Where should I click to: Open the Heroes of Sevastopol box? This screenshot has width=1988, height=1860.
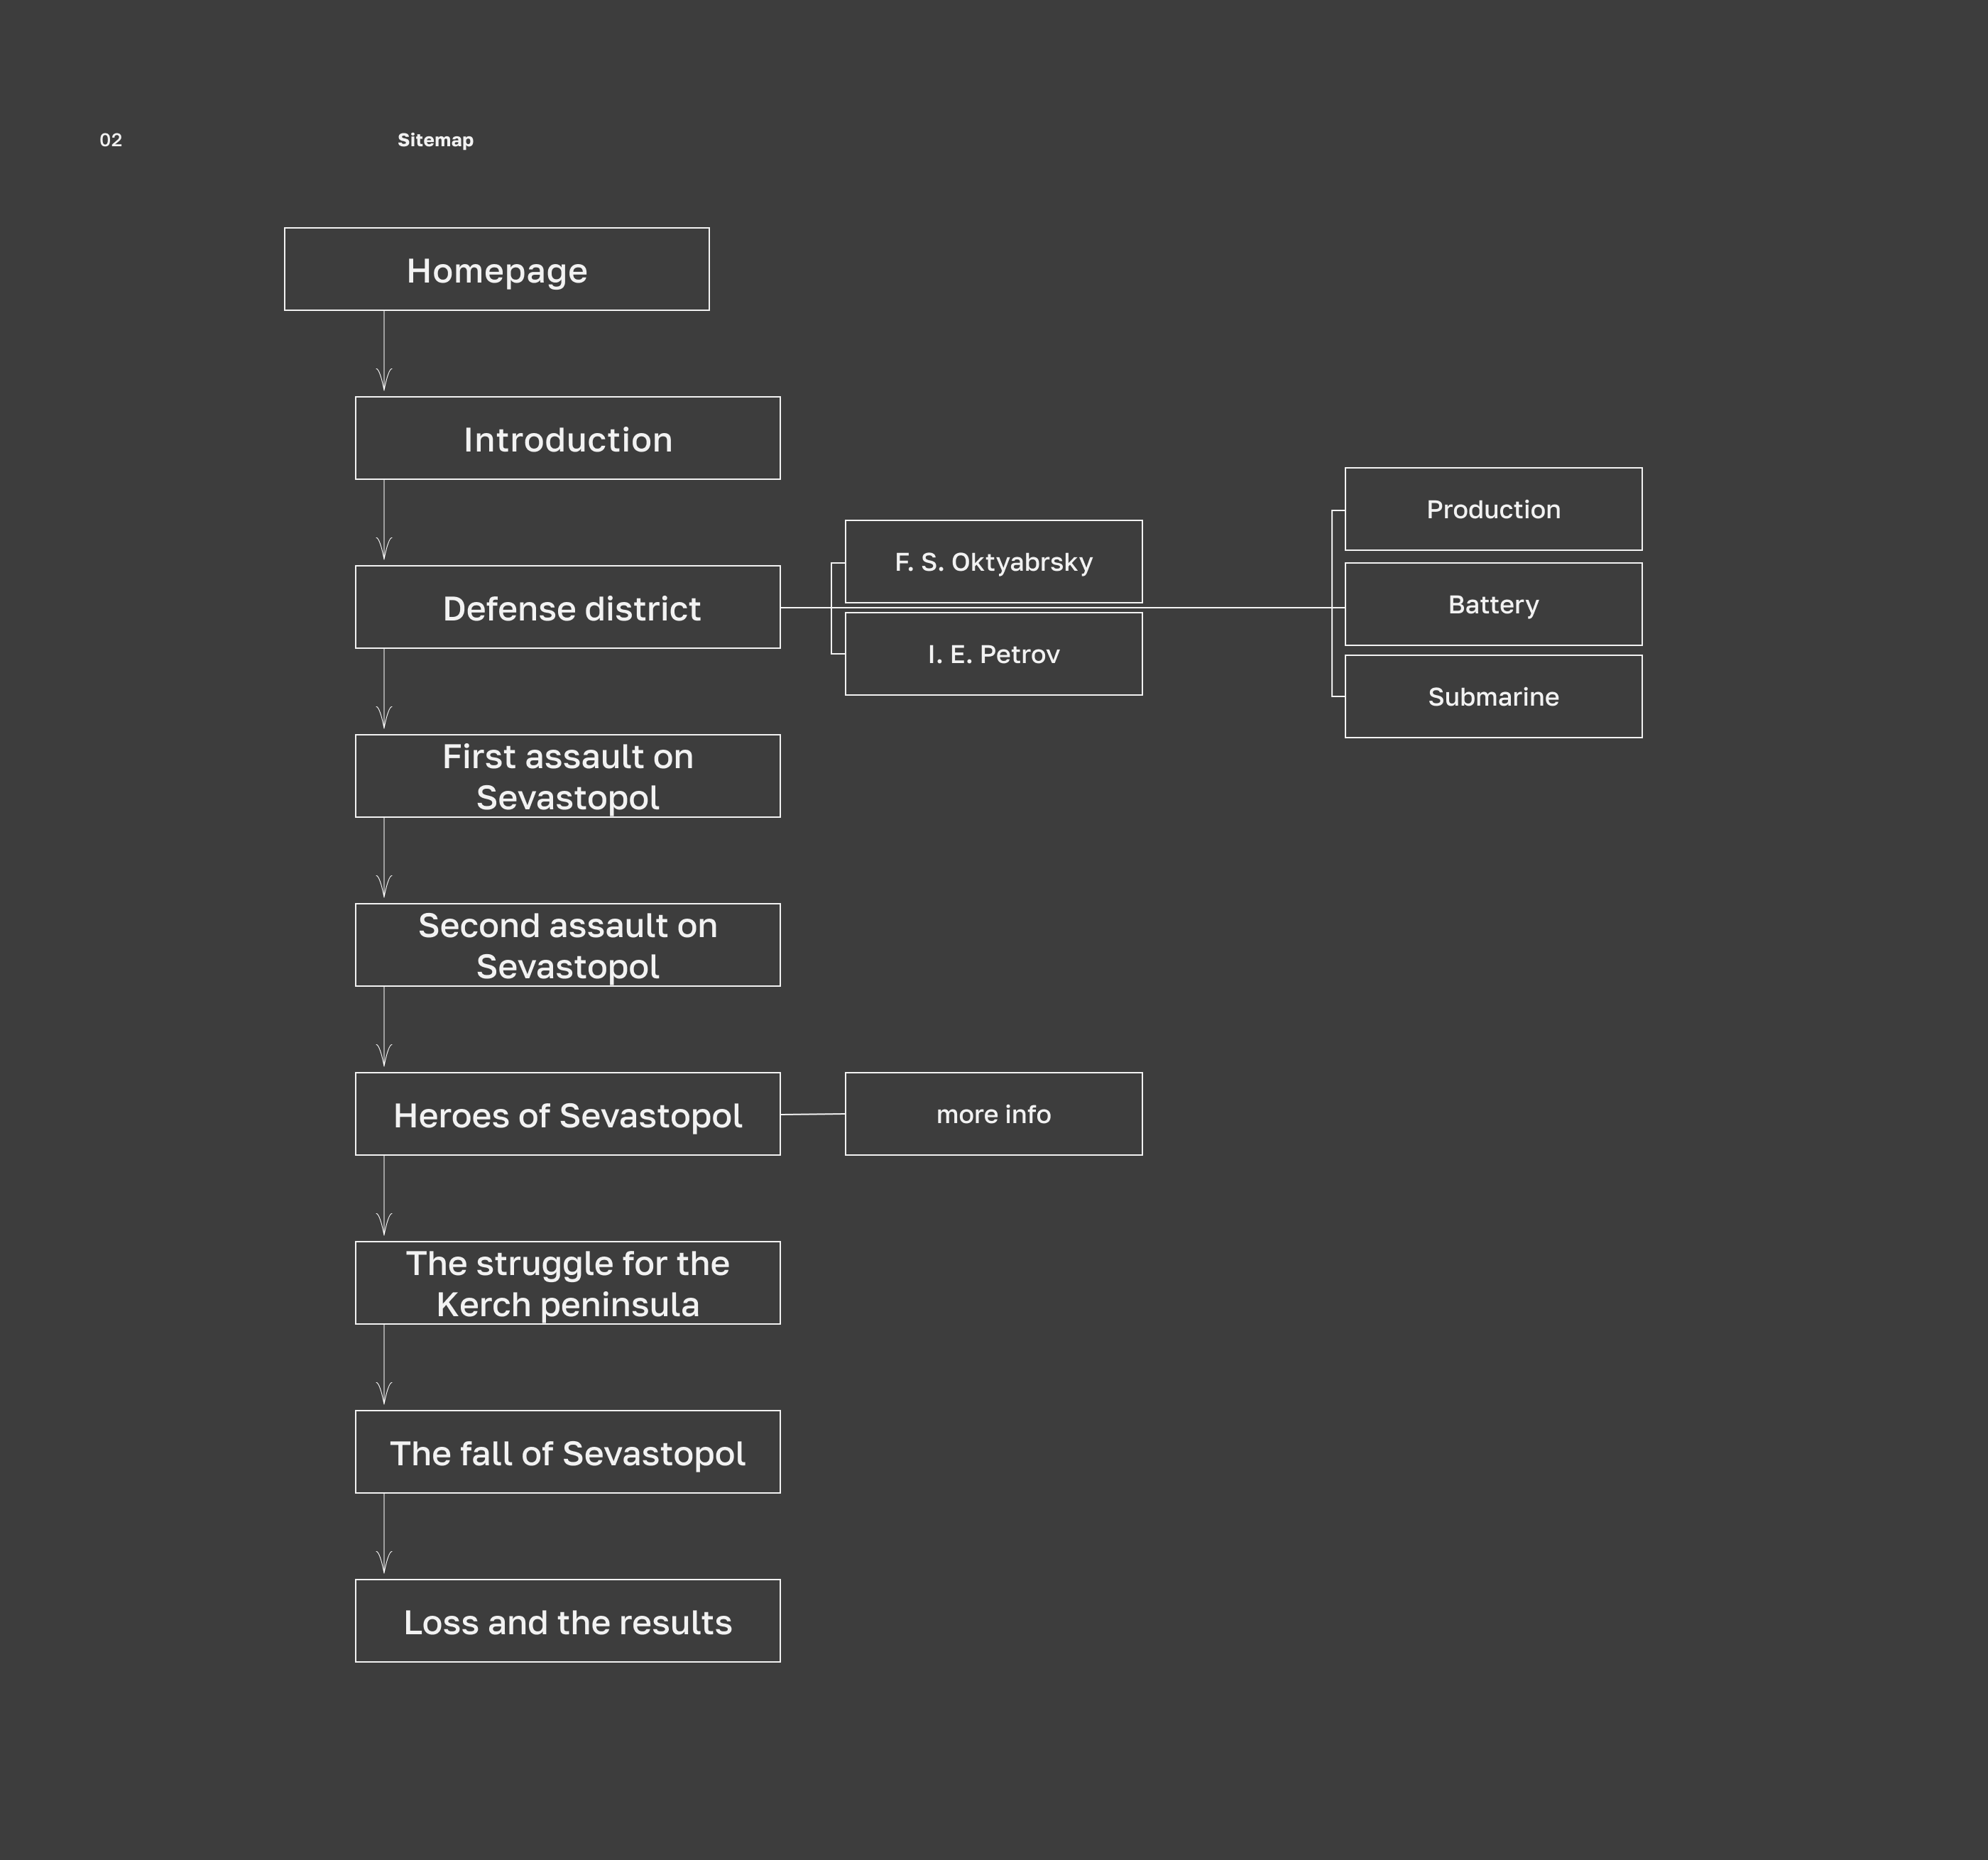pos(567,1114)
